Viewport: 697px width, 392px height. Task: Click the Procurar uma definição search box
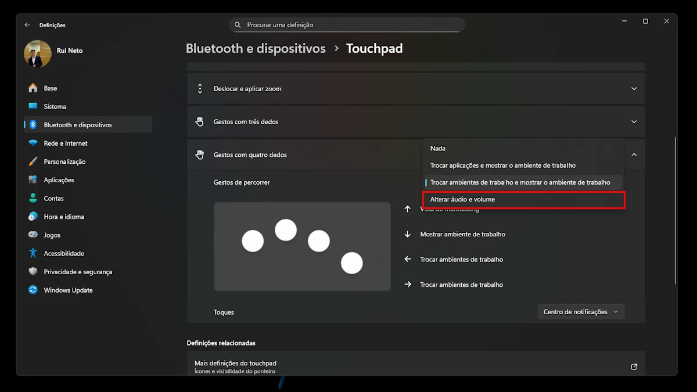point(348,25)
